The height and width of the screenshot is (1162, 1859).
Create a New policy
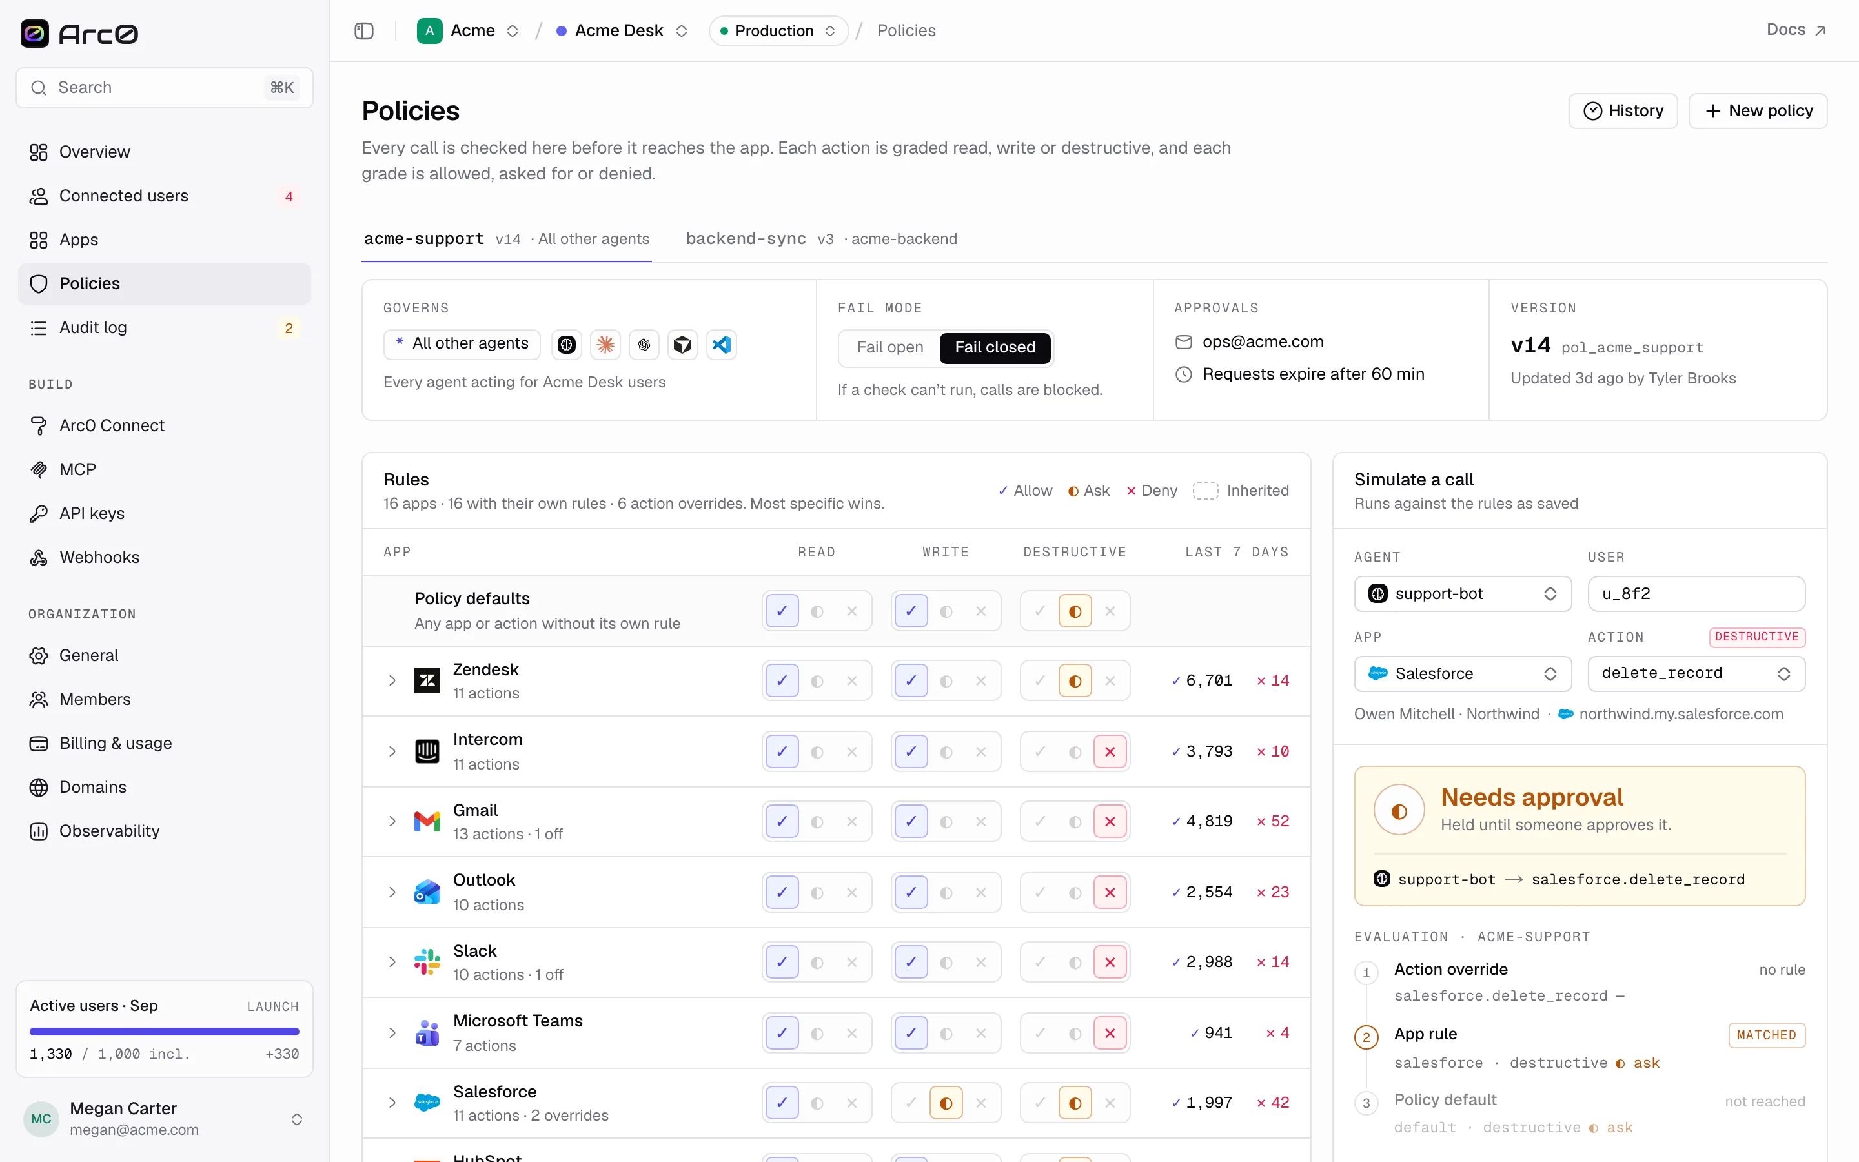[x=1758, y=112]
